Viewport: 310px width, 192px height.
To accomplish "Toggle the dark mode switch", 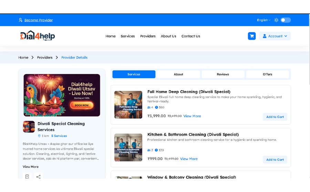I will pyautogui.click(x=286, y=20).
